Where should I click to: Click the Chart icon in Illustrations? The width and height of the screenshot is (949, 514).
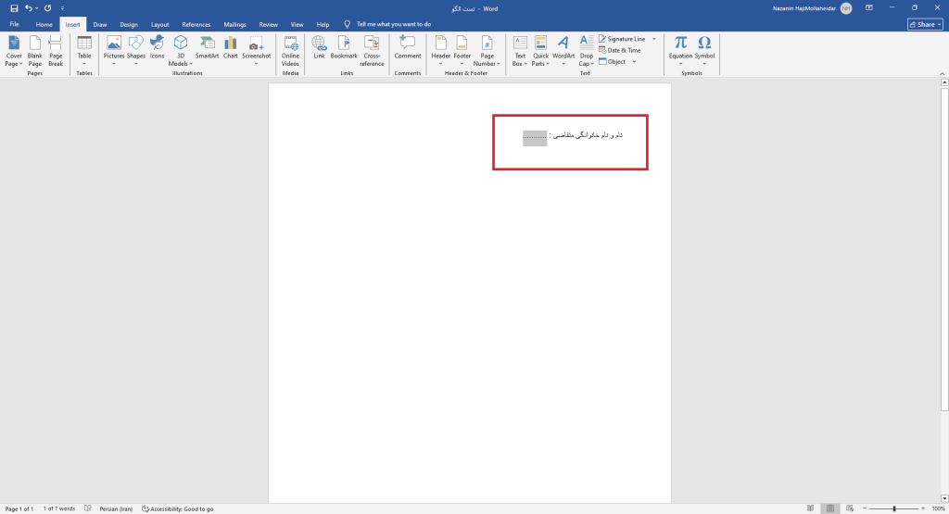(x=230, y=47)
